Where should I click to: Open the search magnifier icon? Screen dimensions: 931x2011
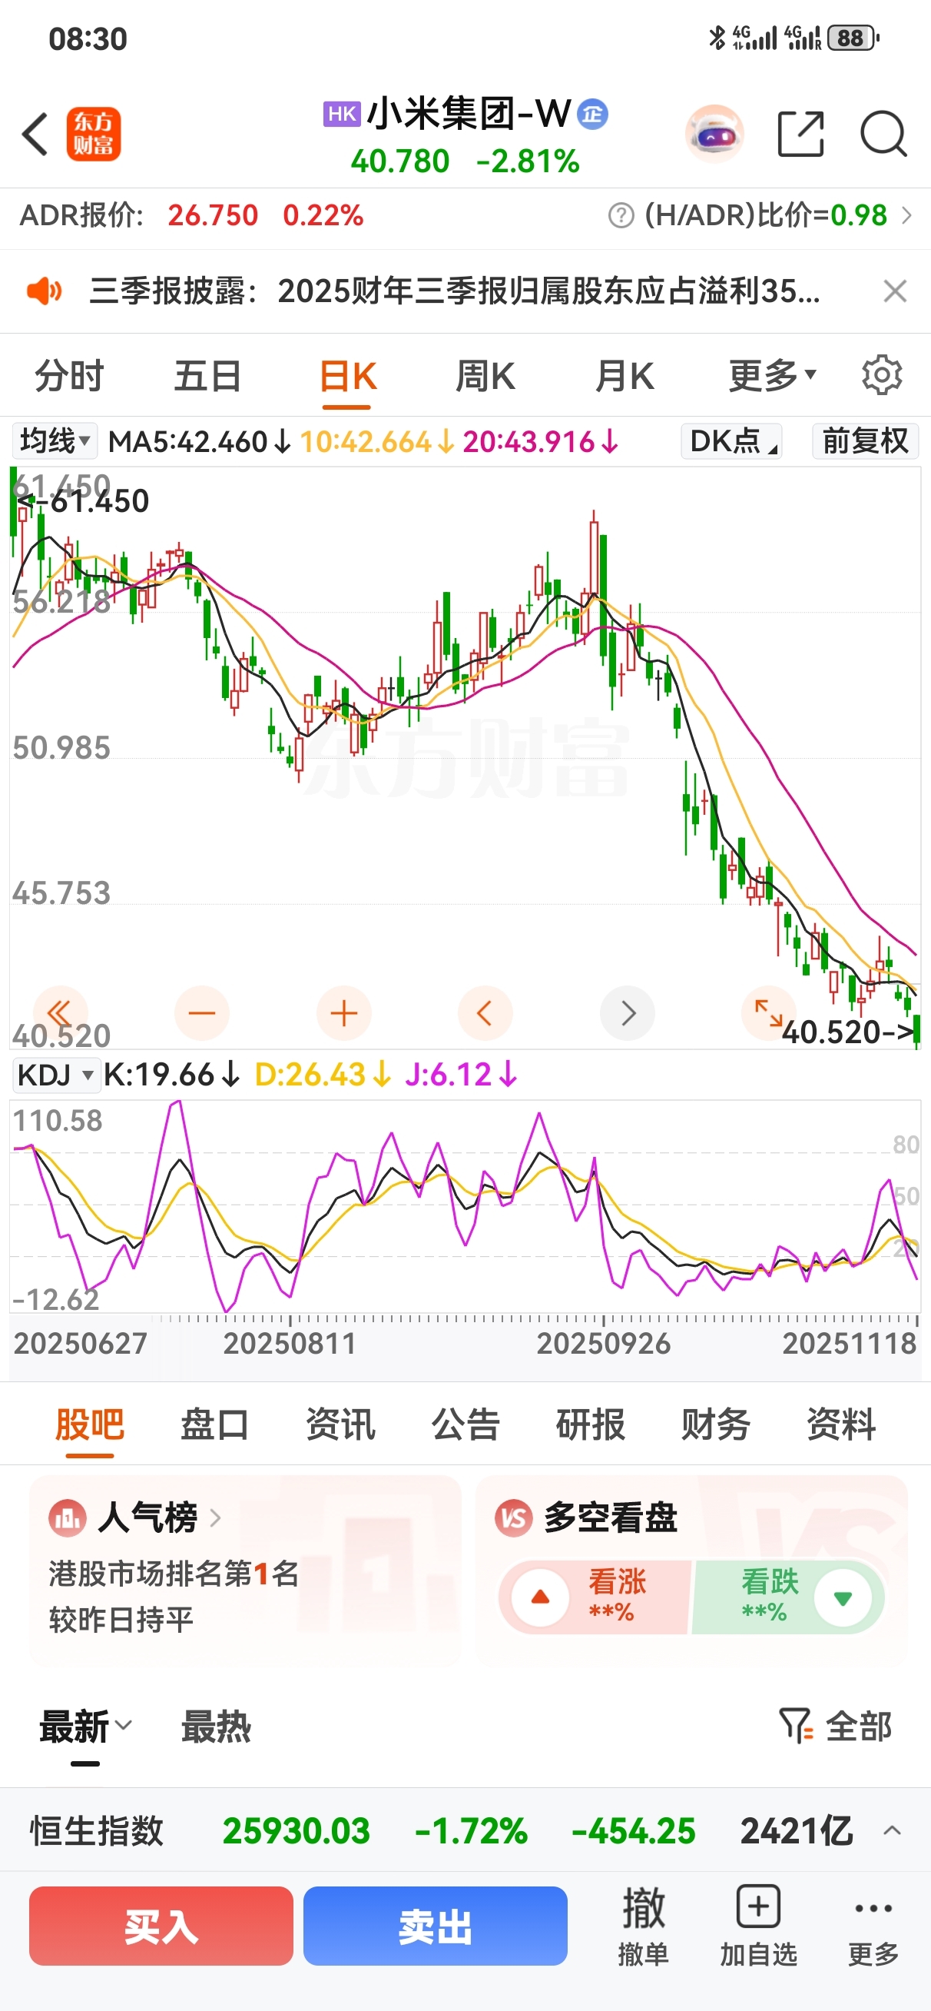point(883,135)
